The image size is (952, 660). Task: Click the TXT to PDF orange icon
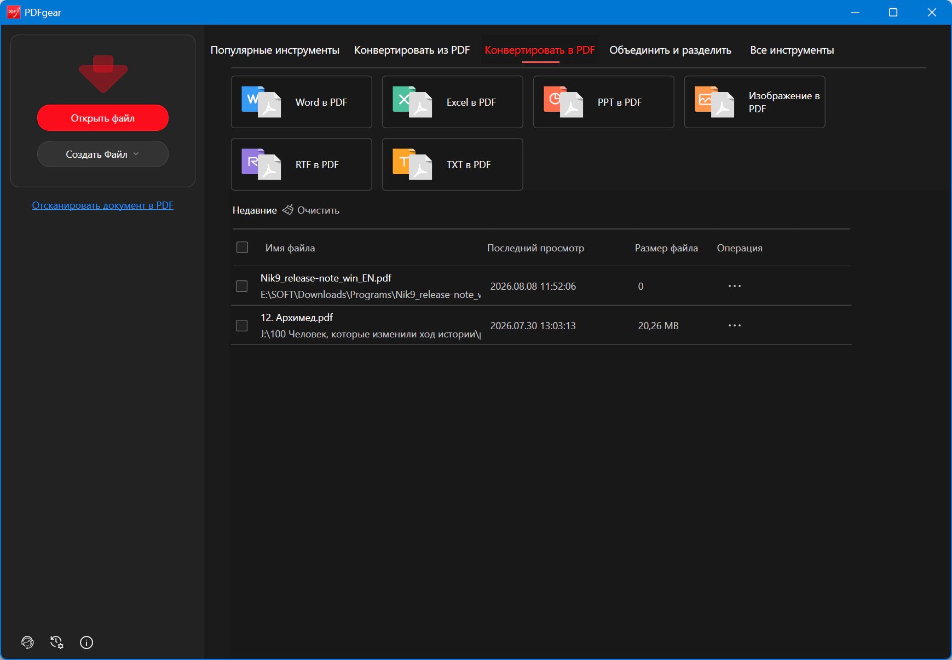coord(412,164)
